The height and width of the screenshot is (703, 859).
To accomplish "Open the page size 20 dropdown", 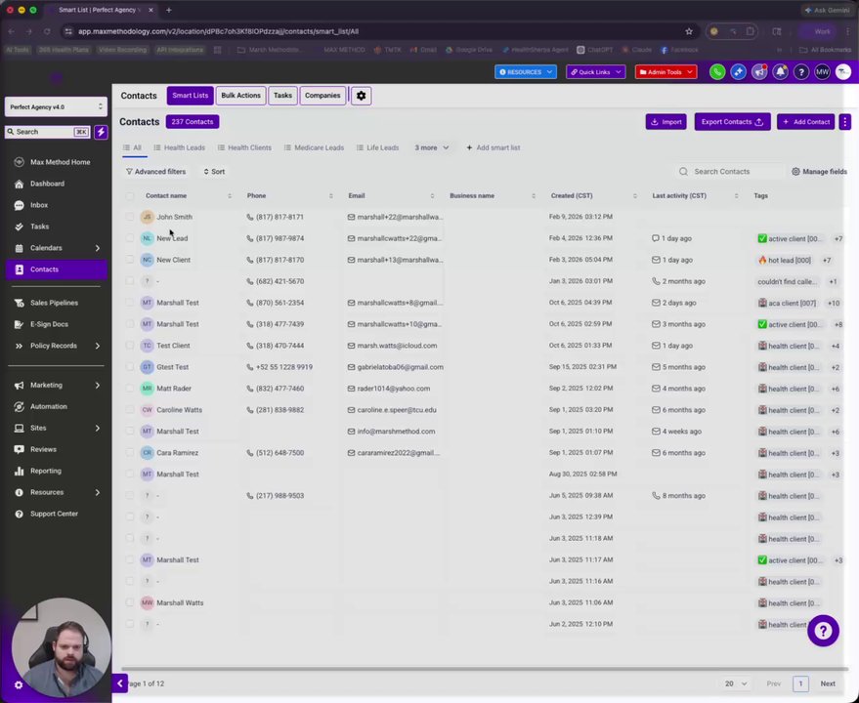I will tap(735, 683).
